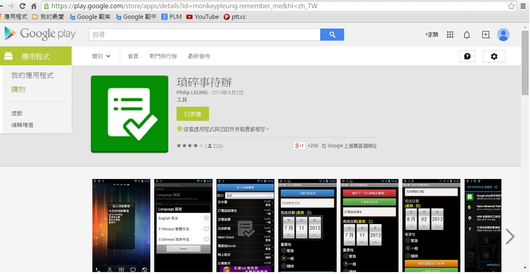Open 編輯精選 in sidebar
The height and width of the screenshot is (274, 530).
coord(22,125)
